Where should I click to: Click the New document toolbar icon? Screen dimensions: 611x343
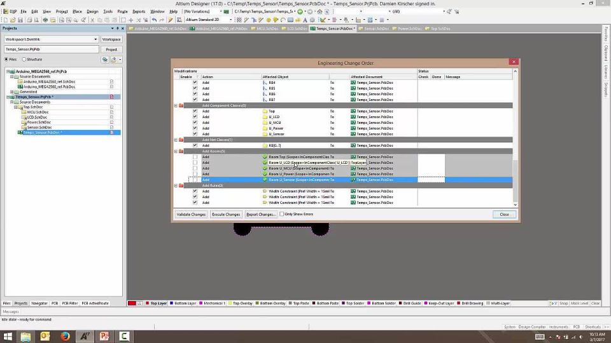click(x=6, y=20)
